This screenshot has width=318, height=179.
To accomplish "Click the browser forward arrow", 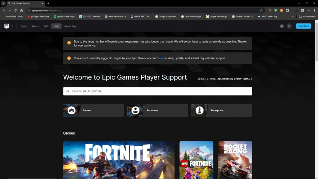I will [x=10, y=10].
